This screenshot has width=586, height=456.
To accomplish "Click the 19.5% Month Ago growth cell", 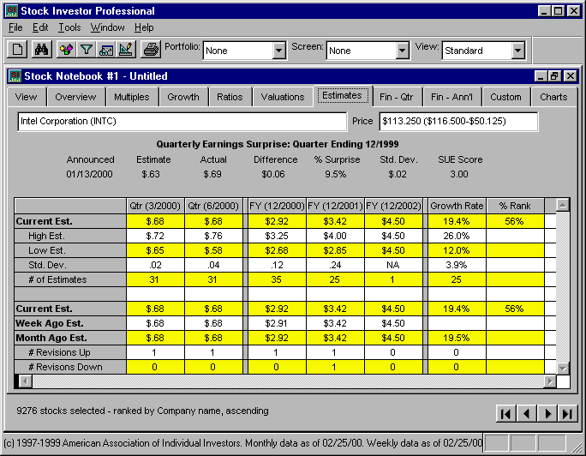I will [x=457, y=338].
